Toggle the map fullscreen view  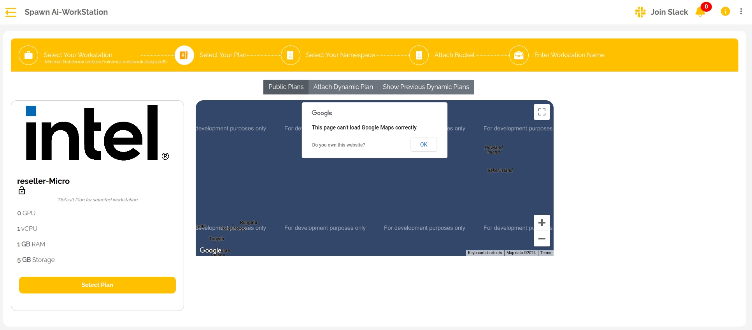pyautogui.click(x=542, y=112)
